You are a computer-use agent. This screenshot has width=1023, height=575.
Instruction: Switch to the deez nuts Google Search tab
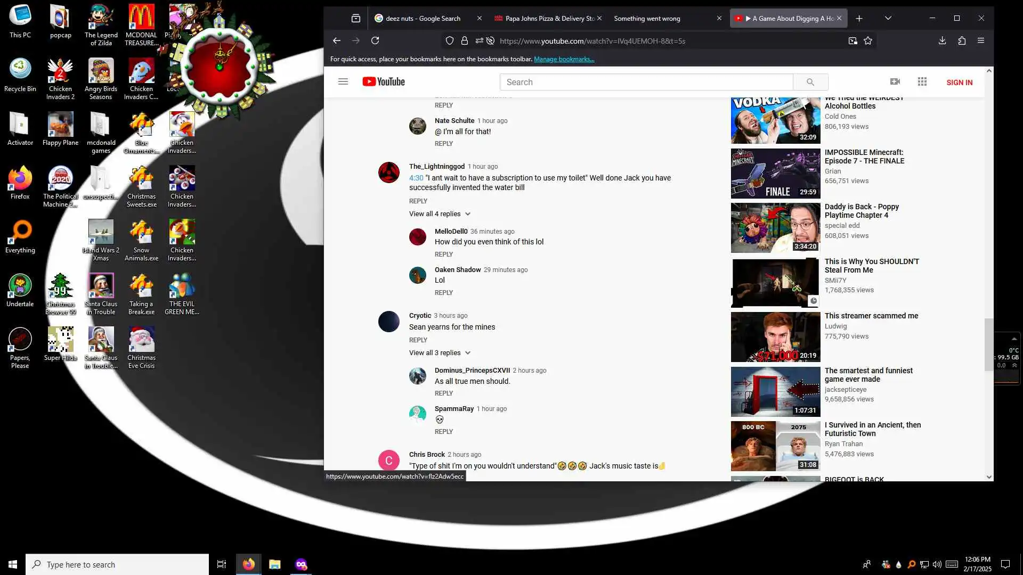[423, 19]
